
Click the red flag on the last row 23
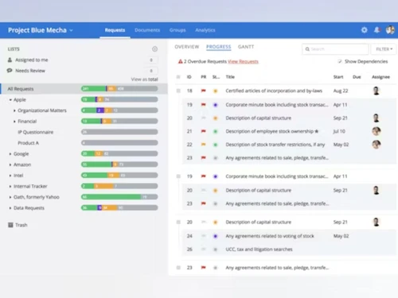204,268
